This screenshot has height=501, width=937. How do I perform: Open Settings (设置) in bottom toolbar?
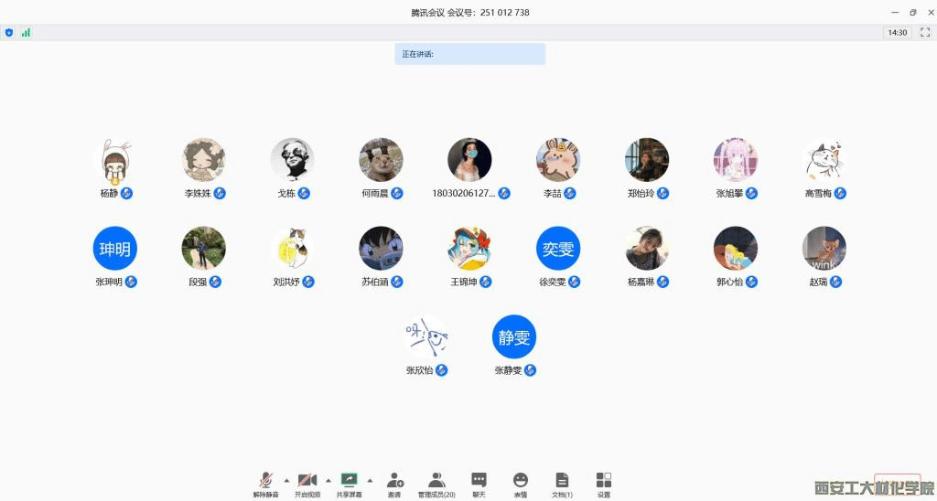click(x=604, y=482)
